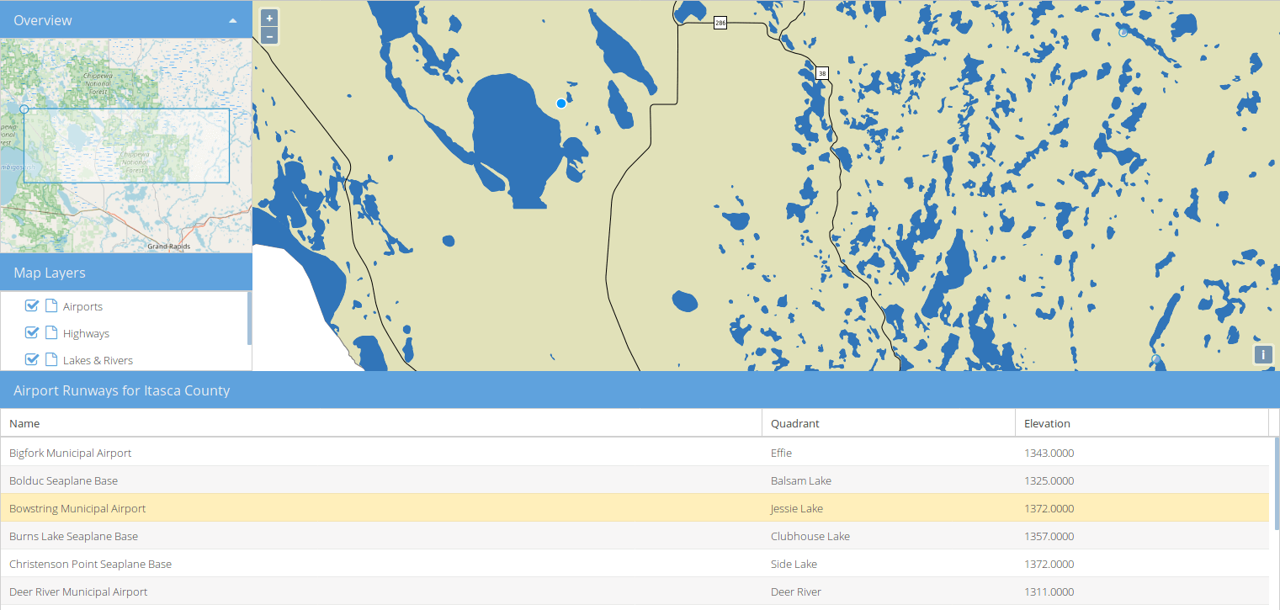Viewport: 1280px width, 610px height.
Task: Click the Lakes & Rivers layer document icon
Action: [51, 360]
